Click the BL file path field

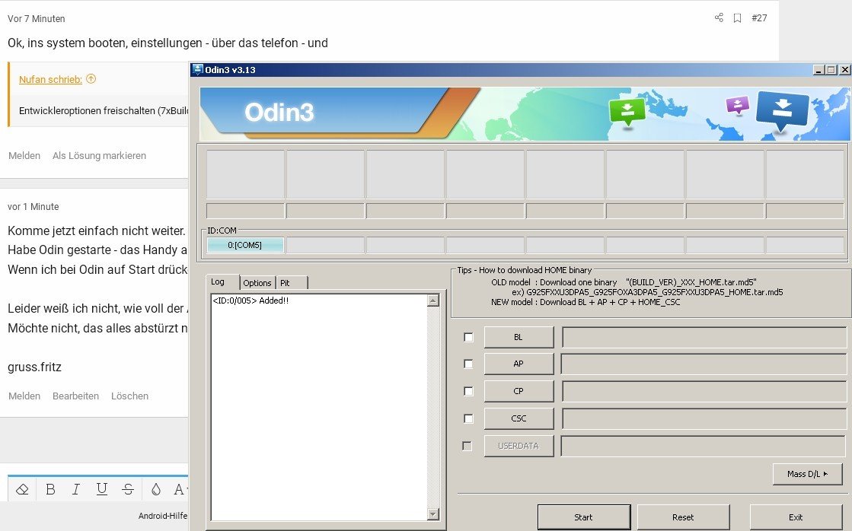tap(704, 337)
